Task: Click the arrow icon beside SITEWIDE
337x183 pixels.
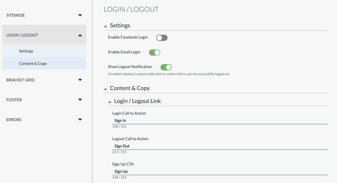Action: point(80,15)
